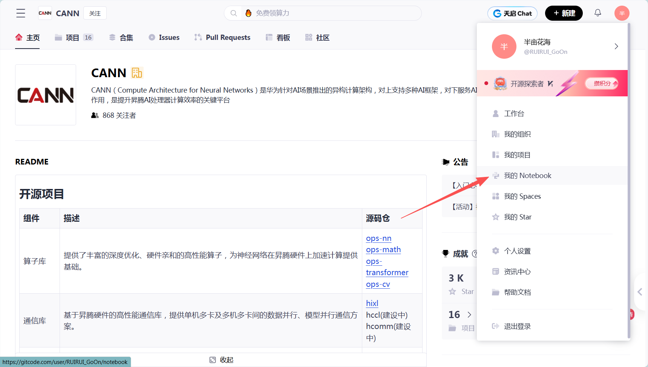Open the hamburger menu icon
648x367 pixels.
[x=21, y=13]
